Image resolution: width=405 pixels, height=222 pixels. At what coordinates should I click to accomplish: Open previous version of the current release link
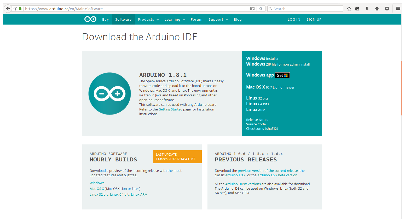[x=268, y=171]
